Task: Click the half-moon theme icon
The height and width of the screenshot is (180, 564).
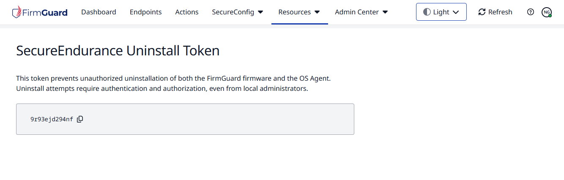Action: 427,12
